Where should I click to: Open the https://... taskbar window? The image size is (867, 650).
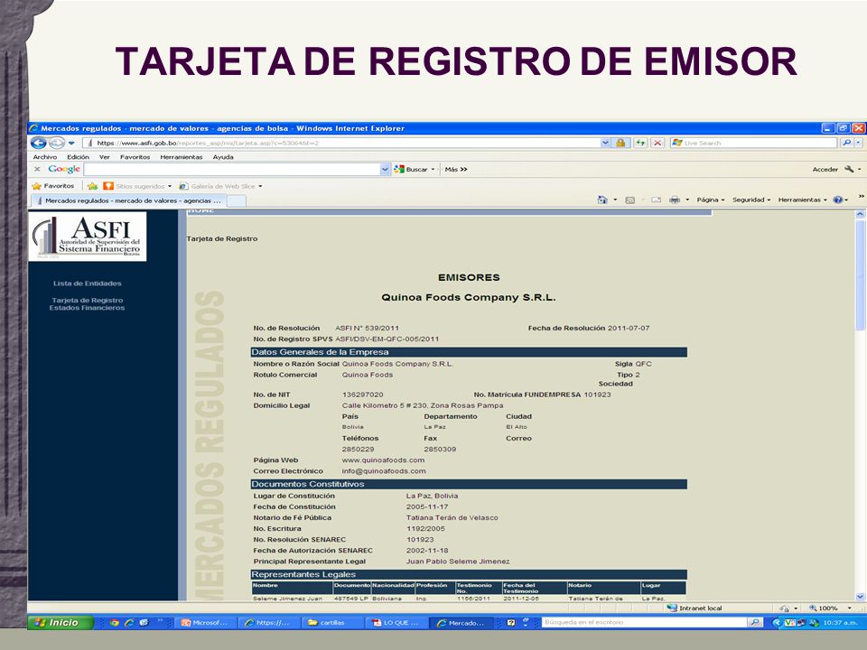(x=269, y=623)
